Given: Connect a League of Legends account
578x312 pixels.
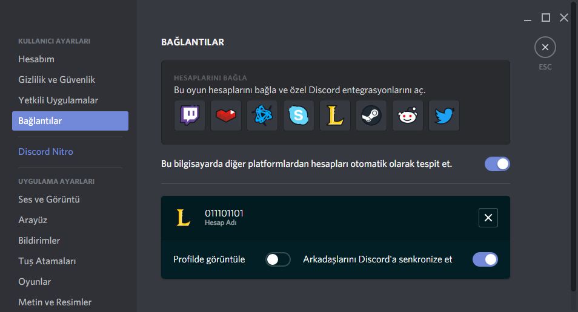Looking at the screenshot, I should coord(335,115).
